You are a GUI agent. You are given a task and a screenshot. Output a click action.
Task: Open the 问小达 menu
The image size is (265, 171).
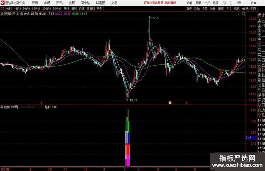pos(85,3)
